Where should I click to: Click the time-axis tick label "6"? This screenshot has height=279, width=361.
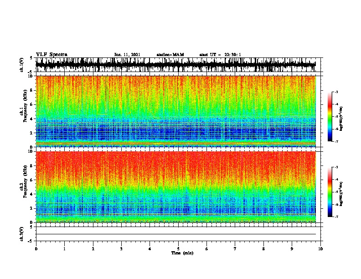point(207,249)
